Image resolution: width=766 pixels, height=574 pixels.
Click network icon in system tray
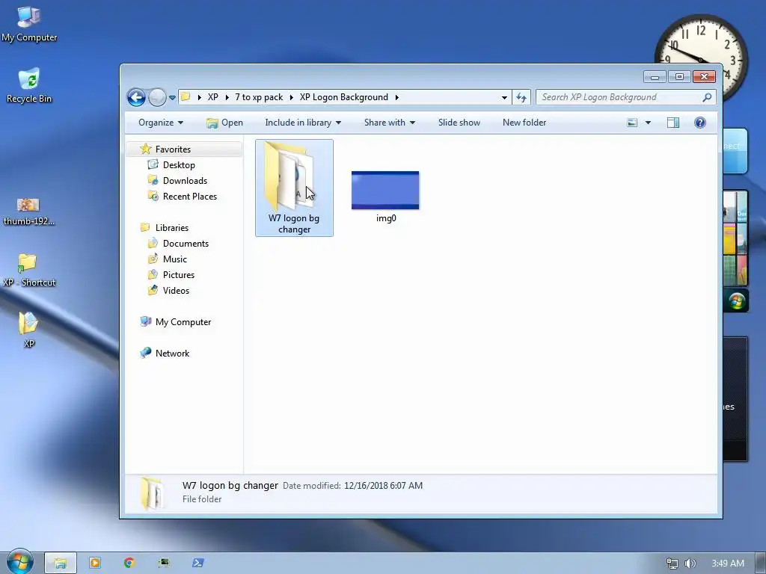pyautogui.click(x=672, y=564)
